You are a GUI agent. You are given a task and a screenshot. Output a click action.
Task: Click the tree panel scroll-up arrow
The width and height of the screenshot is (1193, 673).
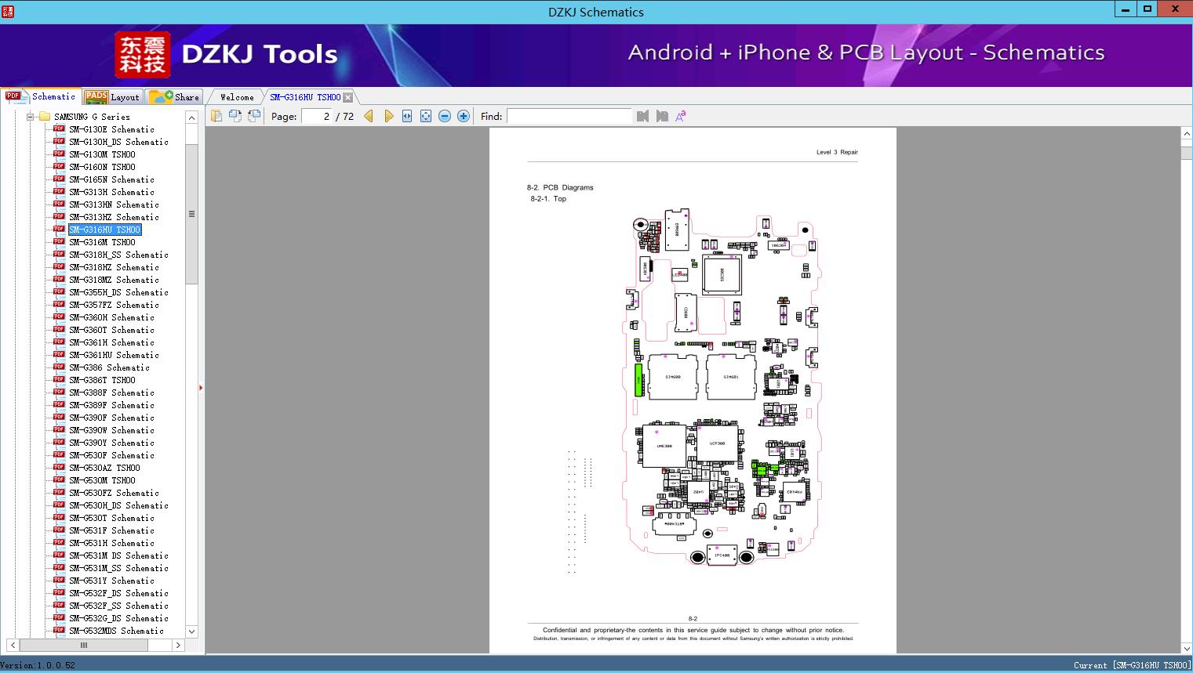pyautogui.click(x=191, y=118)
